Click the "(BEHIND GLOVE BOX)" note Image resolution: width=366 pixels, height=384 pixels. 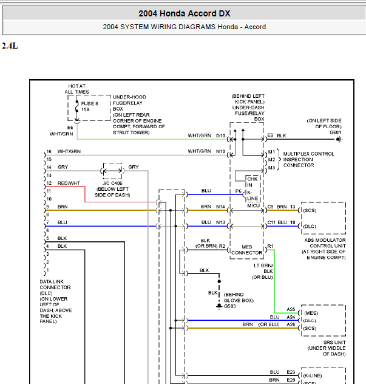coord(239,298)
